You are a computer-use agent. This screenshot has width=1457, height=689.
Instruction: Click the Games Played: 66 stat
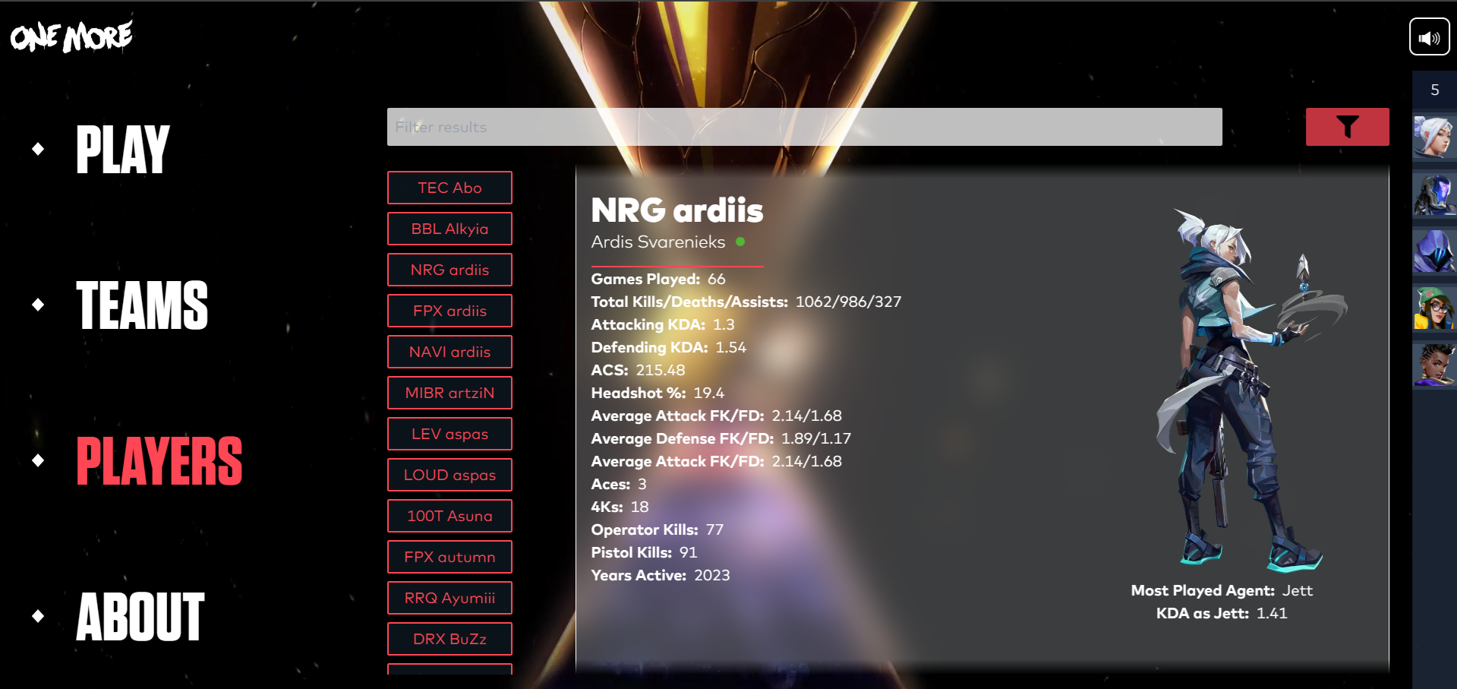[x=658, y=279]
